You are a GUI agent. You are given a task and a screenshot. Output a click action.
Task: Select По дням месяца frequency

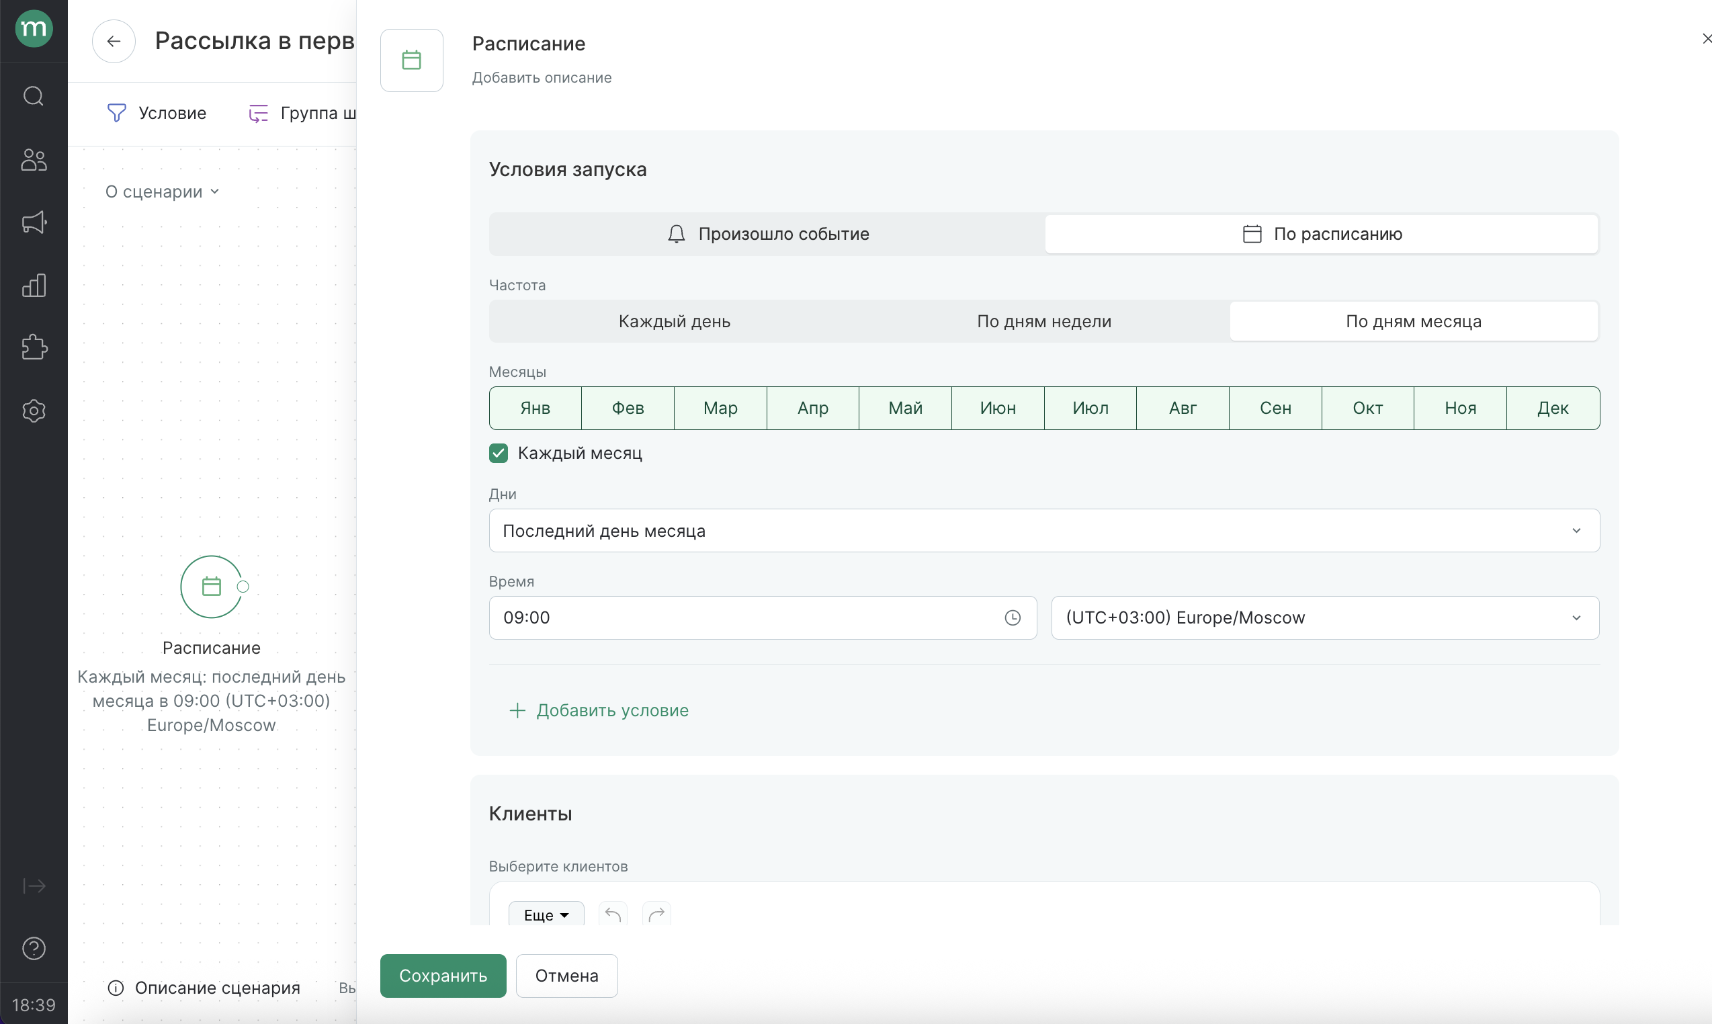[1413, 322]
